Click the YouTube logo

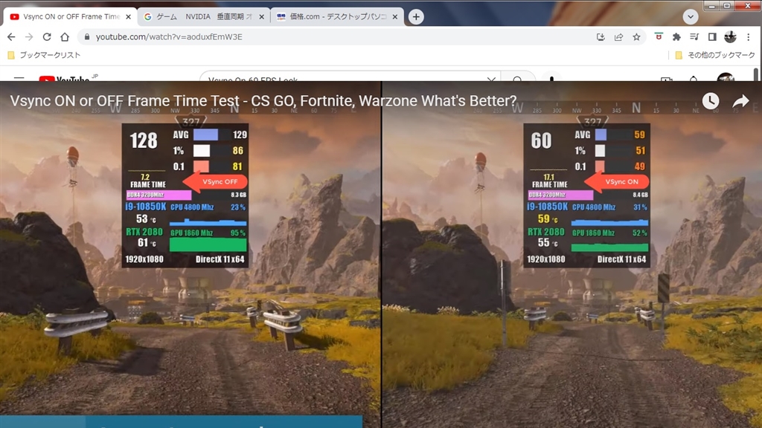click(x=64, y=79)
